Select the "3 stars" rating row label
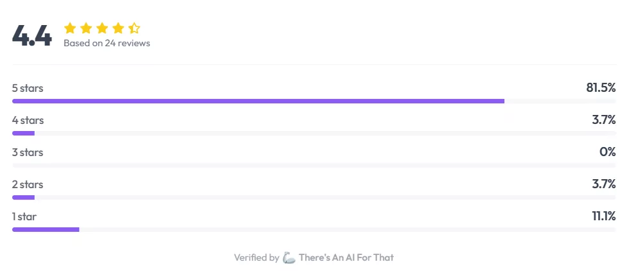The image size is (638, 271). [28, 152]
